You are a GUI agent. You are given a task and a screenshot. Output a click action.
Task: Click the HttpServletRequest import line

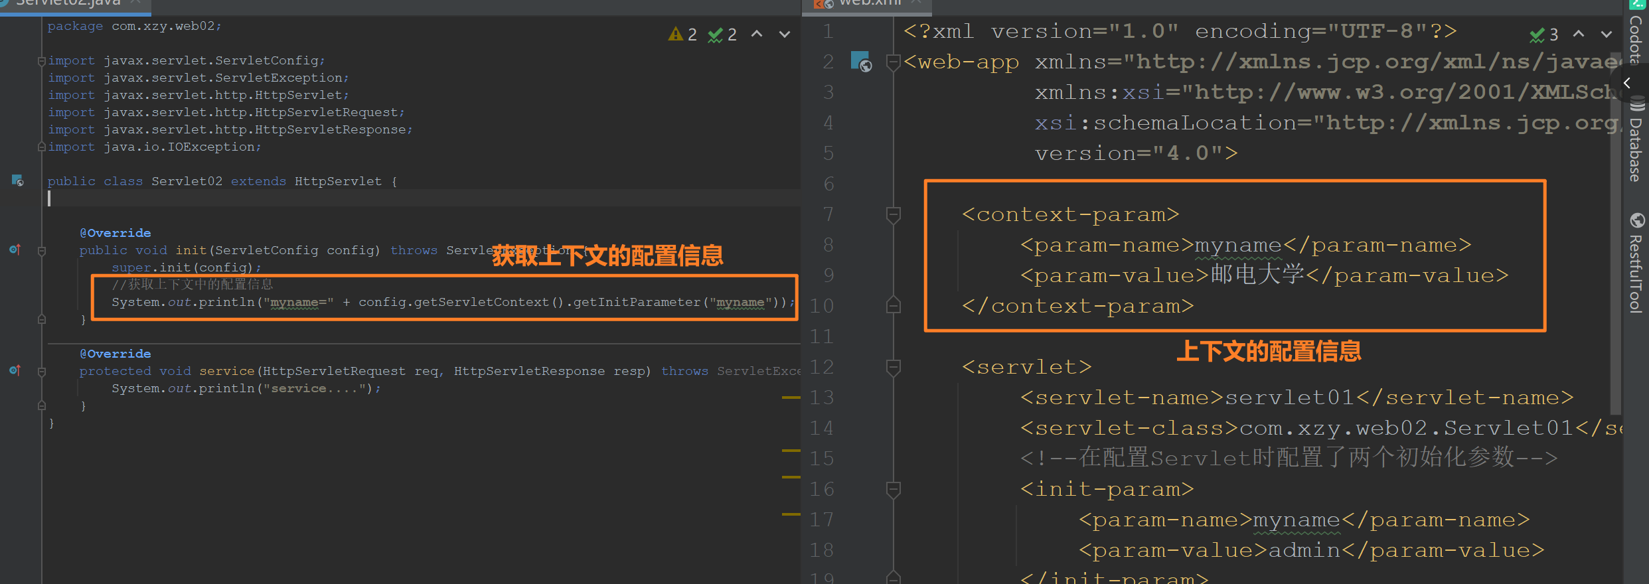click(x=226, y=113)
